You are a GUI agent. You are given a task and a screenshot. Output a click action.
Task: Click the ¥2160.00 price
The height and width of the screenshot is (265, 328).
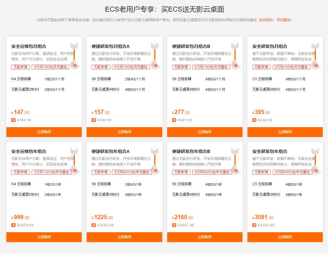[x=182, y=217]
